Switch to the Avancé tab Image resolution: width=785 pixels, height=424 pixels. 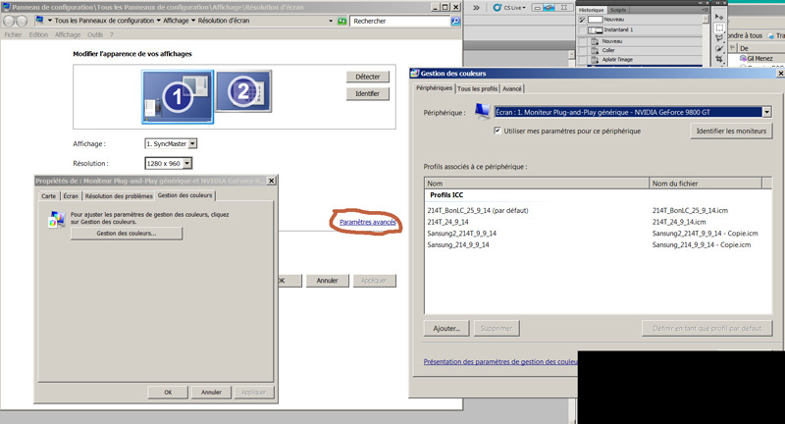[511, 88]
